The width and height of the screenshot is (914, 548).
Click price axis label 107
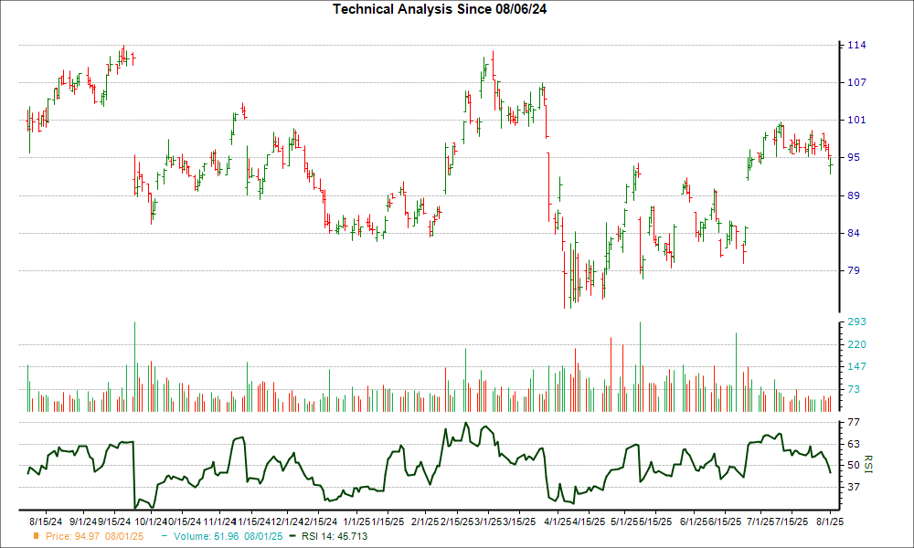point(856,83)
